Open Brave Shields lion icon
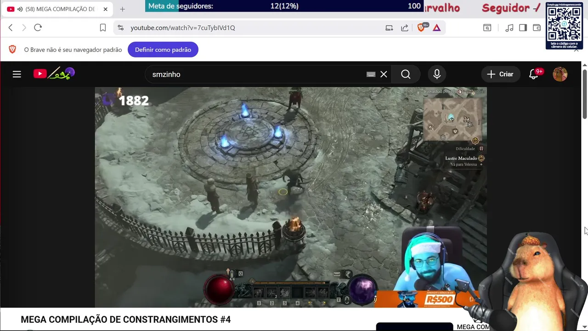588x331 pixels. (x=421, y=28)
